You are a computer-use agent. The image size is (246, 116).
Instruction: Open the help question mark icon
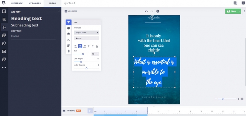(x=243, y=3)
